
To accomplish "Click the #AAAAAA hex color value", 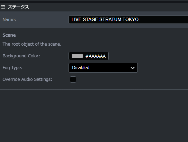I will pyautogui.click(x=96, y=56).
